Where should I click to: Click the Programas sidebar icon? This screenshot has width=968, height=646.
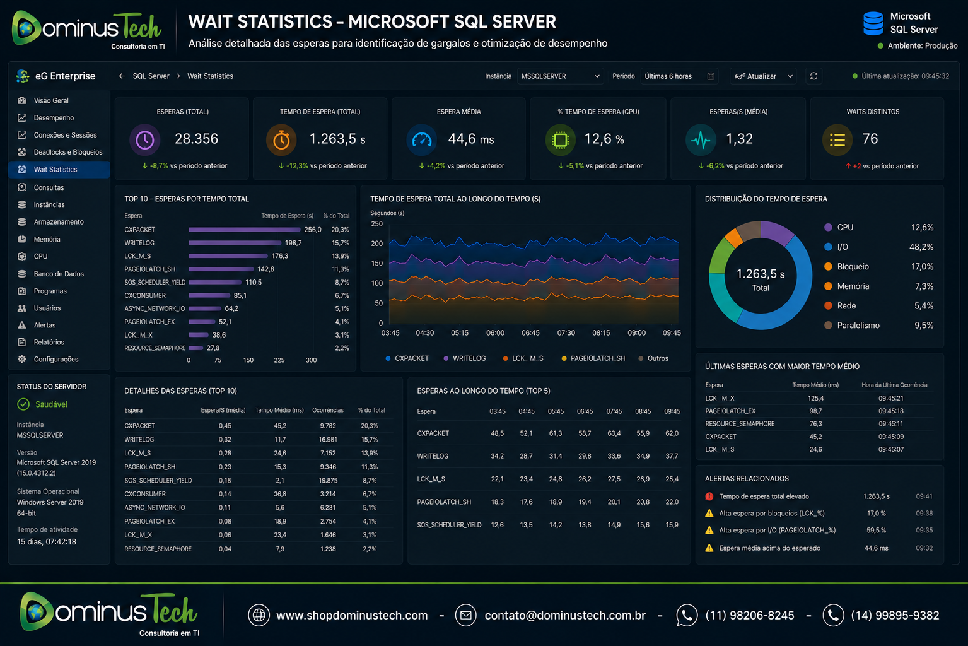coord(22,291)
